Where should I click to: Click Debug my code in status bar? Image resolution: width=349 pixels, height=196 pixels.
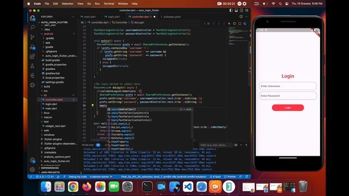click(x=77, y=176)
